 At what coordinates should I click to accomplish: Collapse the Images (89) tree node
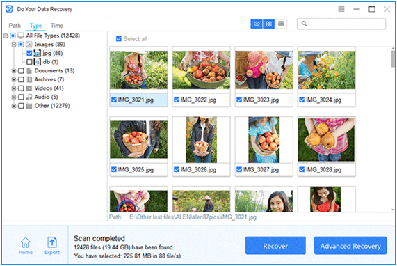pyautogui.click(x=14, y=45)
